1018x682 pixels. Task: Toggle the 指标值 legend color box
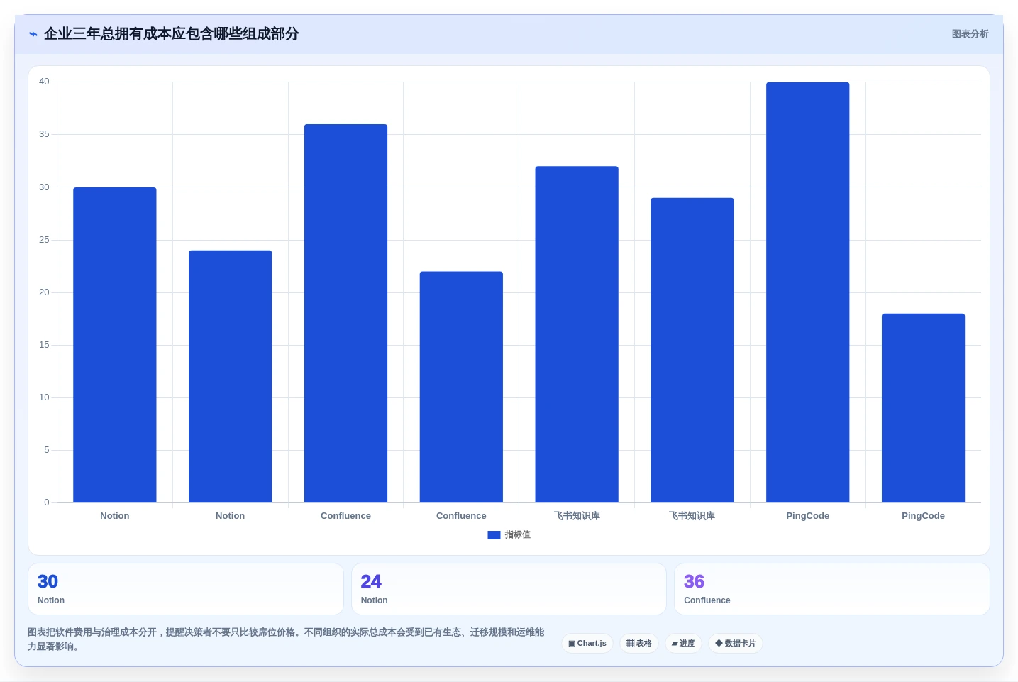point(494,535)
